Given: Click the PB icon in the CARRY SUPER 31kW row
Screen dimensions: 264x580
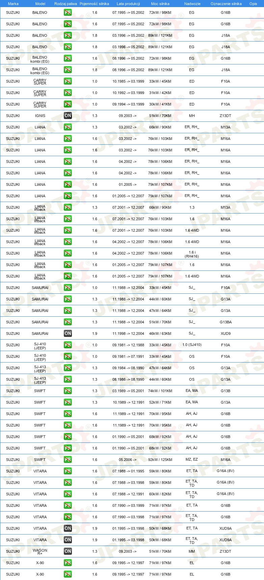Looking at the screenshot, I should pyautogui.click(x=68, y=93).
